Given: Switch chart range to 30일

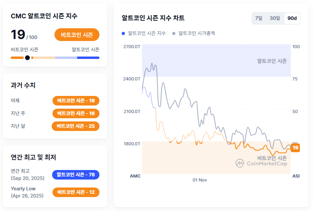Looking at the screenshot, I should [275, 18].
